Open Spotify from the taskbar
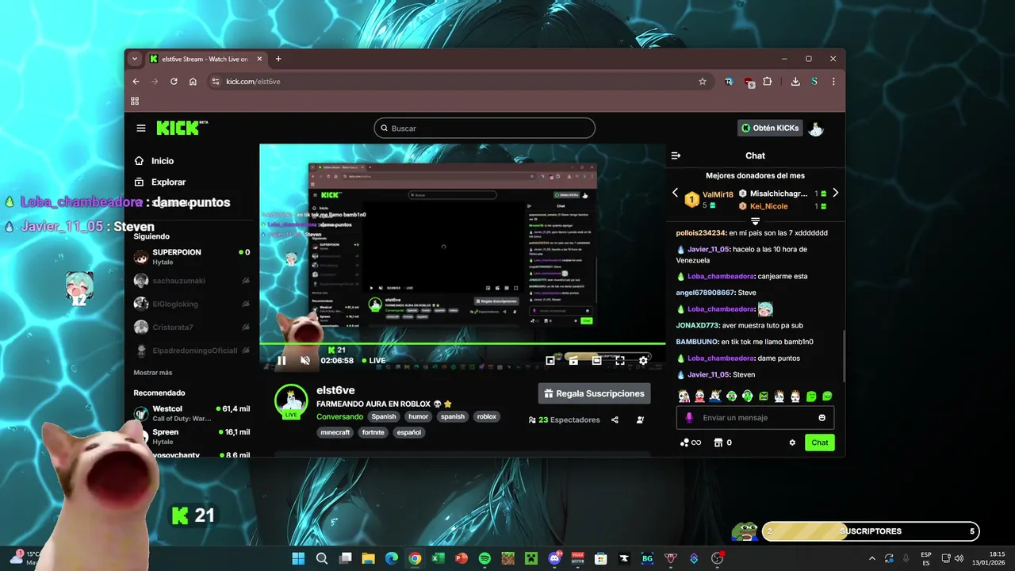Viewport: 1015px width, 571px height. (485, 558)
